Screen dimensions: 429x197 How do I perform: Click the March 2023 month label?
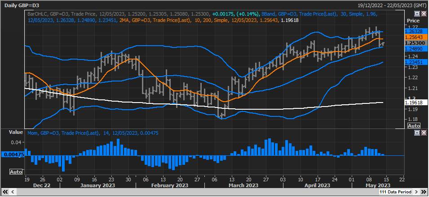[x=244, y=185]
